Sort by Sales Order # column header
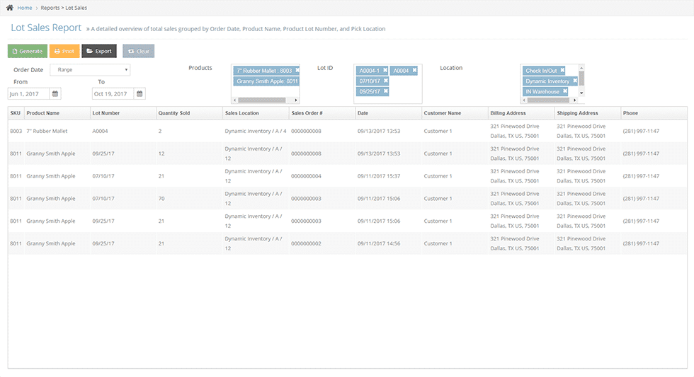 (x=307, y=113)
